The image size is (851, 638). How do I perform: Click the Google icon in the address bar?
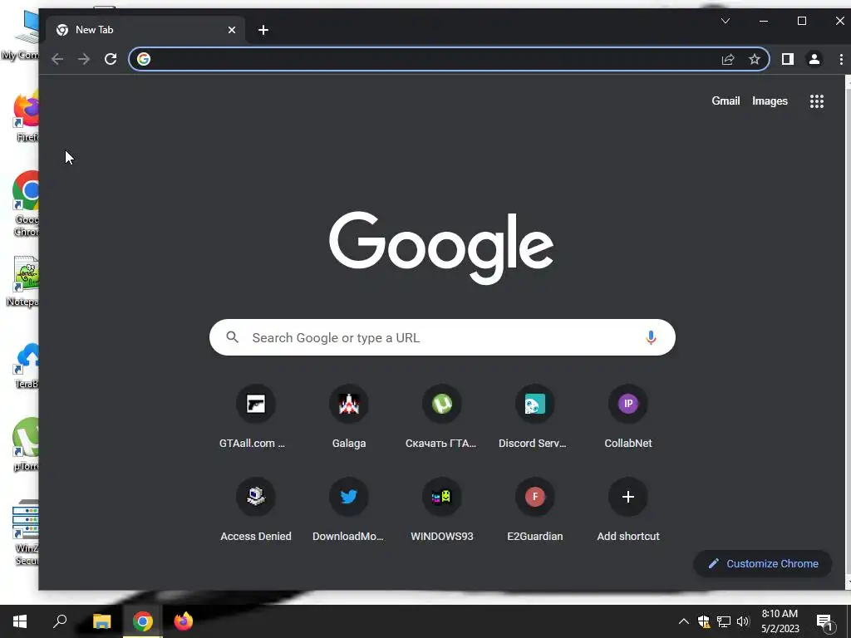[144, 59]
